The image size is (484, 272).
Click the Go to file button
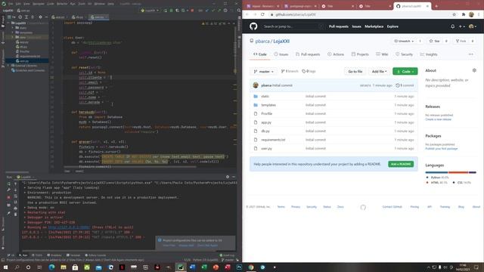(x=355, y=72)
